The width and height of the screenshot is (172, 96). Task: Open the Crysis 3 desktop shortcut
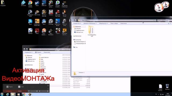(x=58, y=31)
